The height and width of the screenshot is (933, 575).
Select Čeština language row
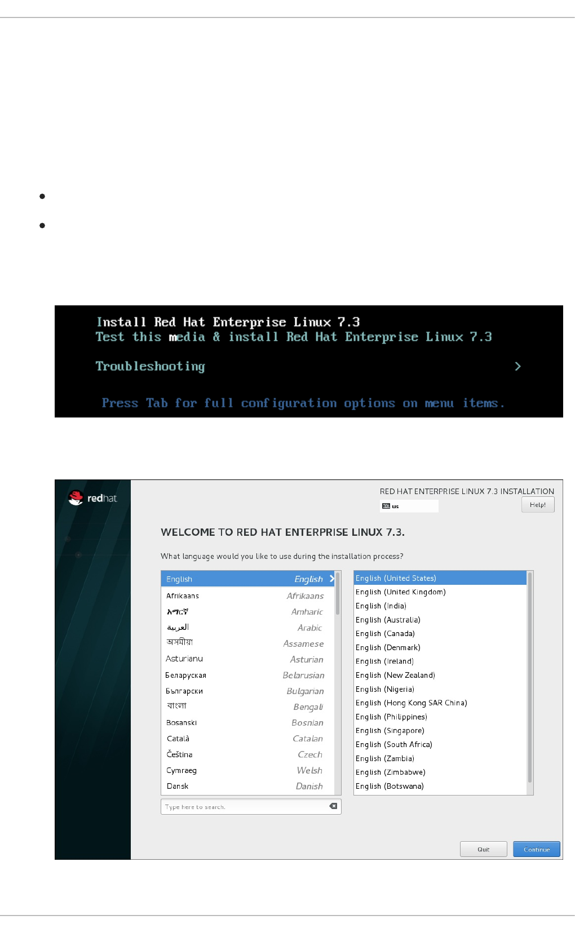[x=248, y=754]
